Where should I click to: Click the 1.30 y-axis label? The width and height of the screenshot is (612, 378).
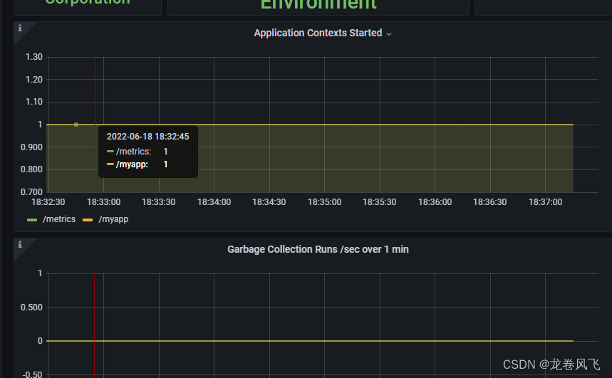tap(34, 57)
